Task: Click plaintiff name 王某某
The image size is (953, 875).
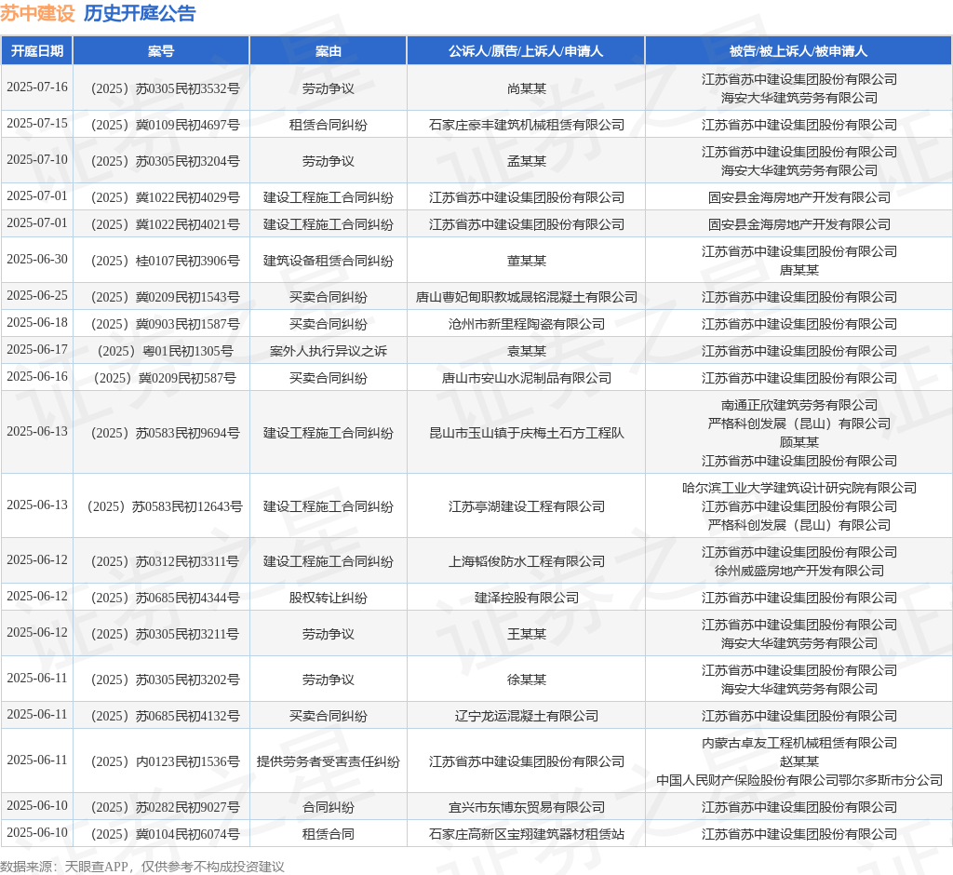Action: (527, 634)
